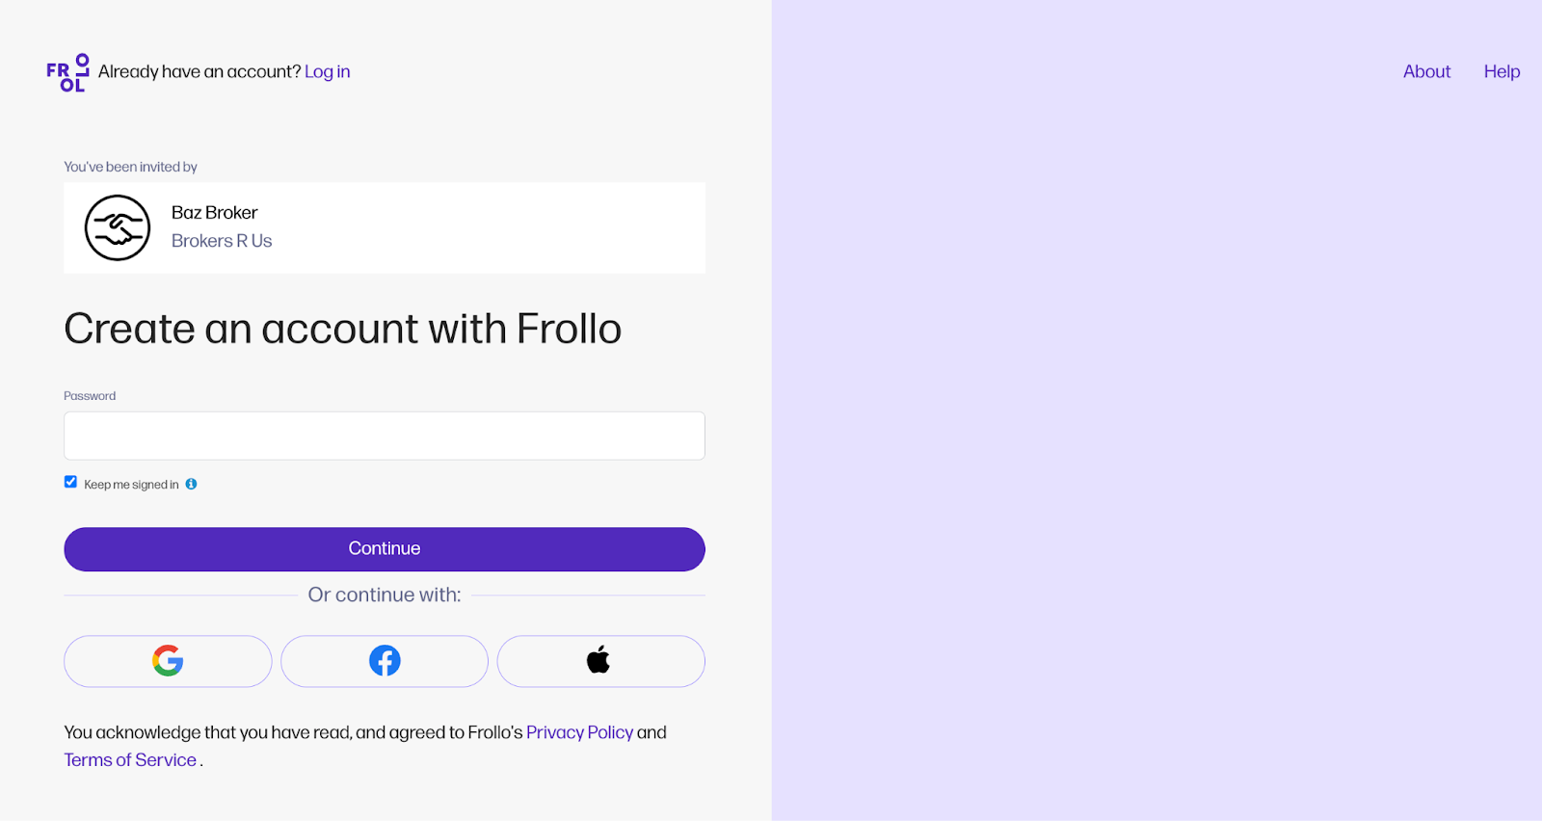Focus the Password input field
This screenshot has width=1542, height=821.
click(385, 436)
